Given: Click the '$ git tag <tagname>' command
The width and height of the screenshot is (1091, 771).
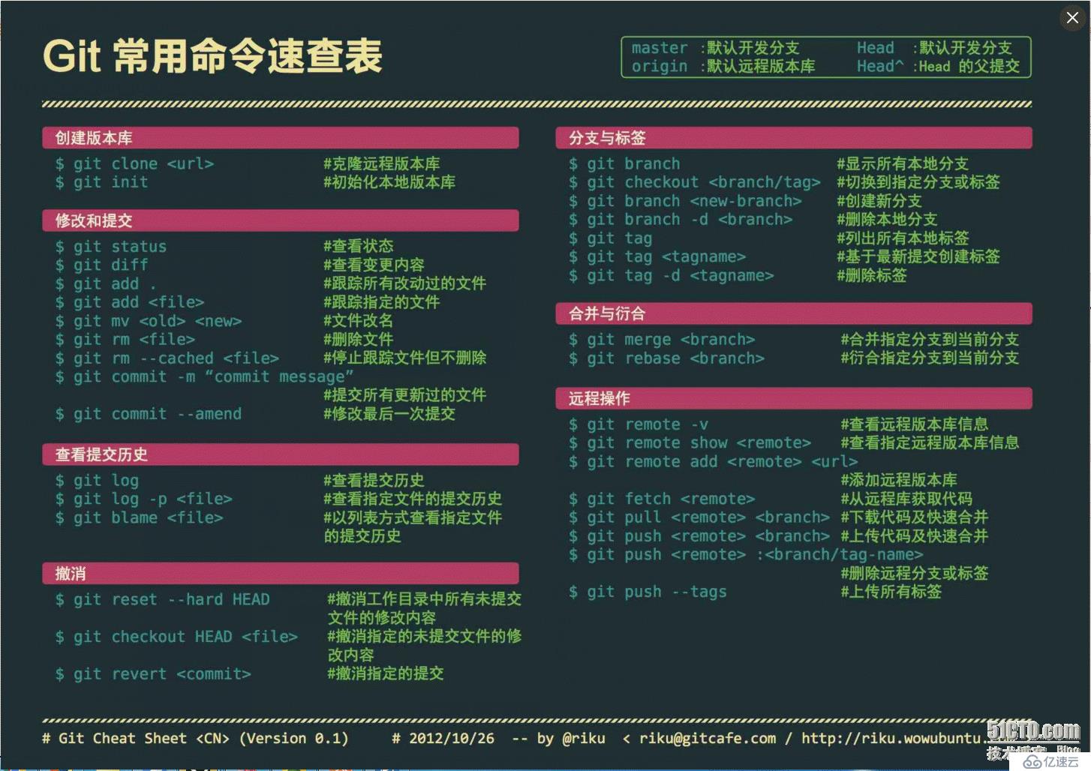Looking at the screenshot, I should (x=657, y=256).
